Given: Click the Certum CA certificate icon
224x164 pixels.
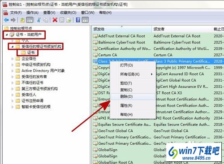Looking at the screenshot, I should click(95, 55).
